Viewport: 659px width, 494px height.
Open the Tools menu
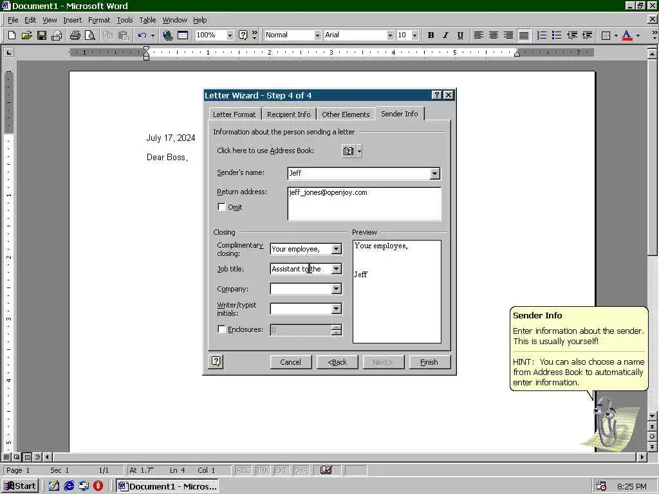tap(124, 20)
